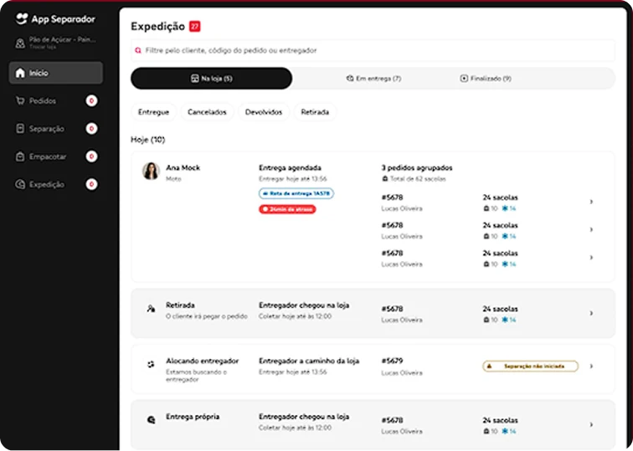Filter by Devolvidos status chip
Viewport: 633px width, 451px height.
[263, 111]
